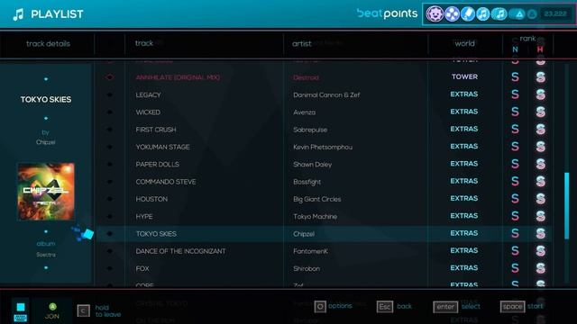Click the hardcore rank S for First Crush
The height and width of the screenshot is (324, 577).
click(x=540, y=129)
